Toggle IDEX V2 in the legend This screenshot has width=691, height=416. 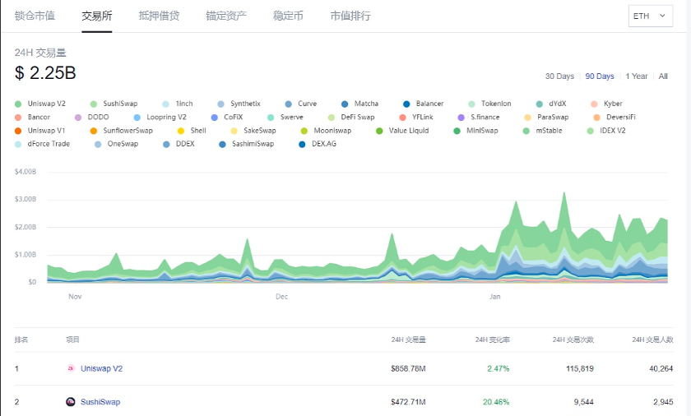606,130
